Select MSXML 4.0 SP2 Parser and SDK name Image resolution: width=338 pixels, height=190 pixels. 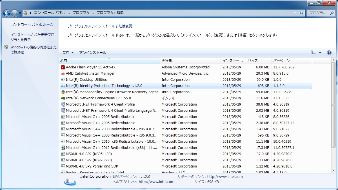coord(92,166)
